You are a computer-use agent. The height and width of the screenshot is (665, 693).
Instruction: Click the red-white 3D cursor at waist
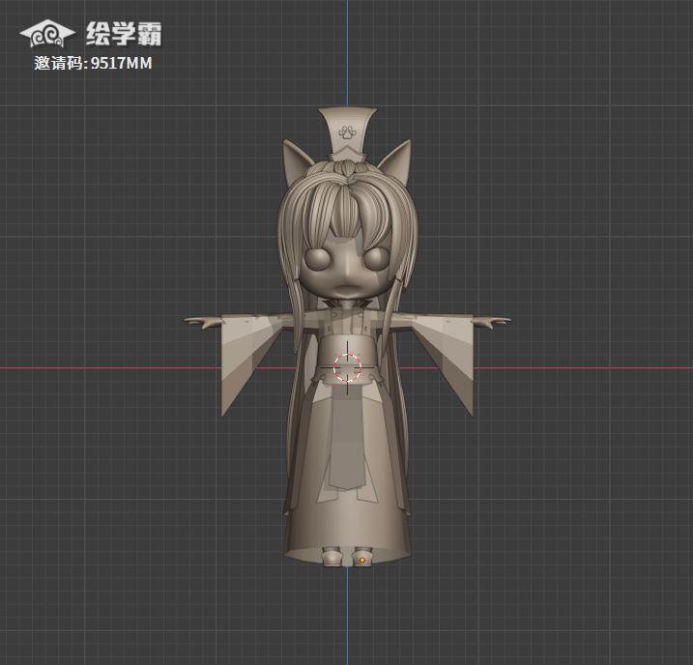(x=347, y=367)
